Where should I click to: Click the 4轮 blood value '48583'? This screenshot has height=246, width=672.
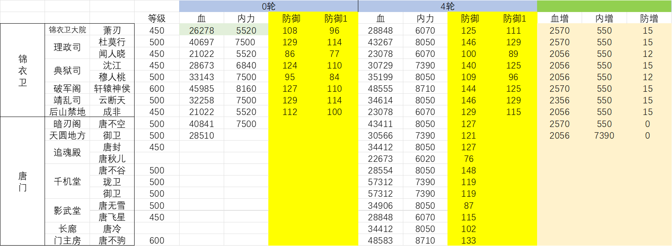click(x=380, y=240)
